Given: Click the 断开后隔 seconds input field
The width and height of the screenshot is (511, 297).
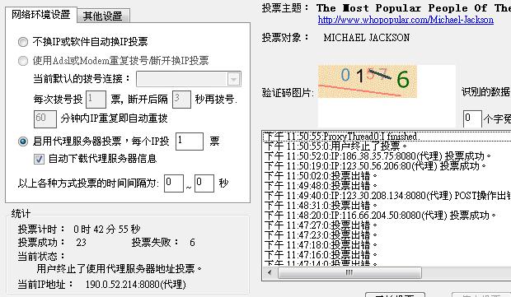Looking at the screenshot, I should [x=181, y=100].
